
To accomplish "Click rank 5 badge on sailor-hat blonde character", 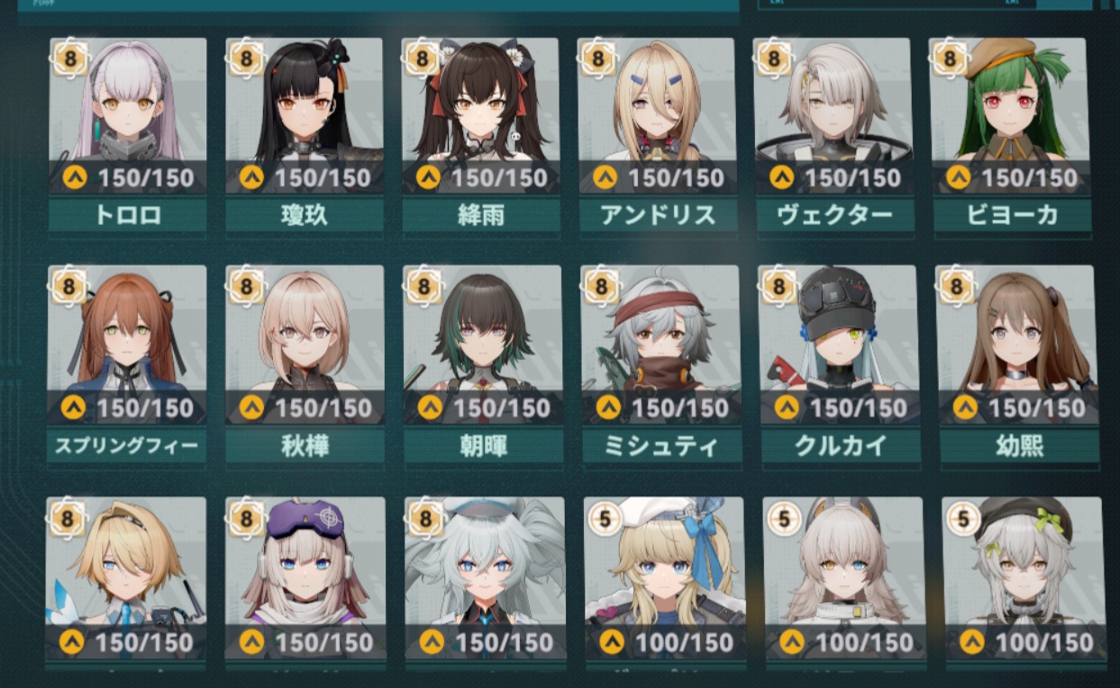I will tap(606, 519).
